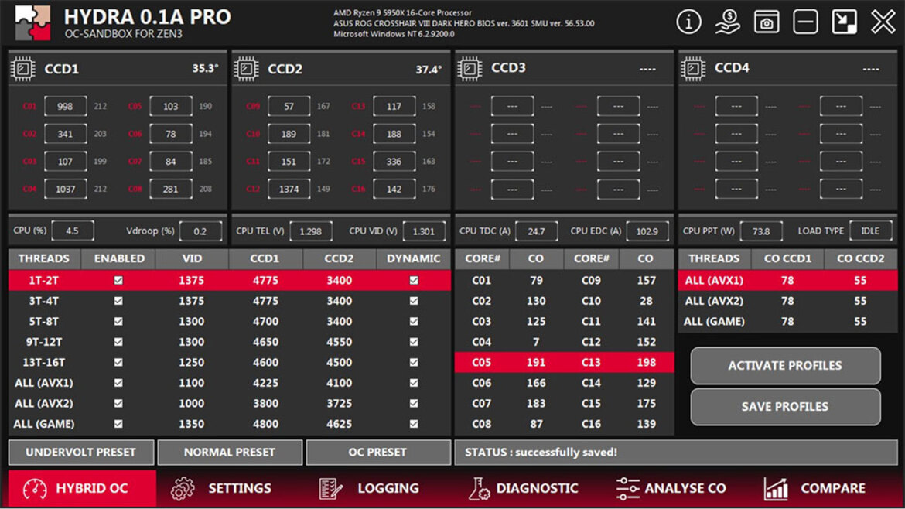Select ALL (GAME) row in CO CCD table
Image resolution: width=905 pixels, height=509 pixels.
pyautogui.click(x=787, y=322)
